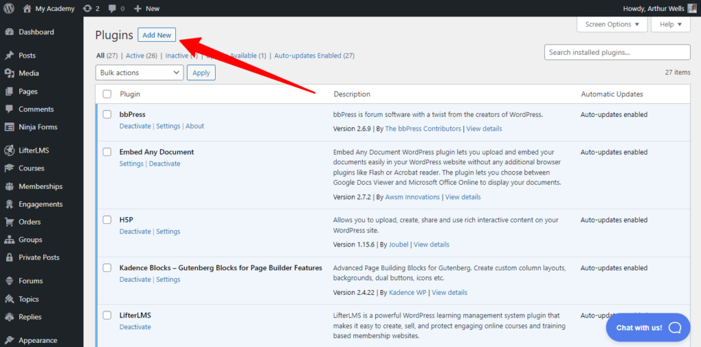The width and height of the screenshot is (701, 347).
Task: Open the updates icon showing 2
Action: [x=88, y=8]
